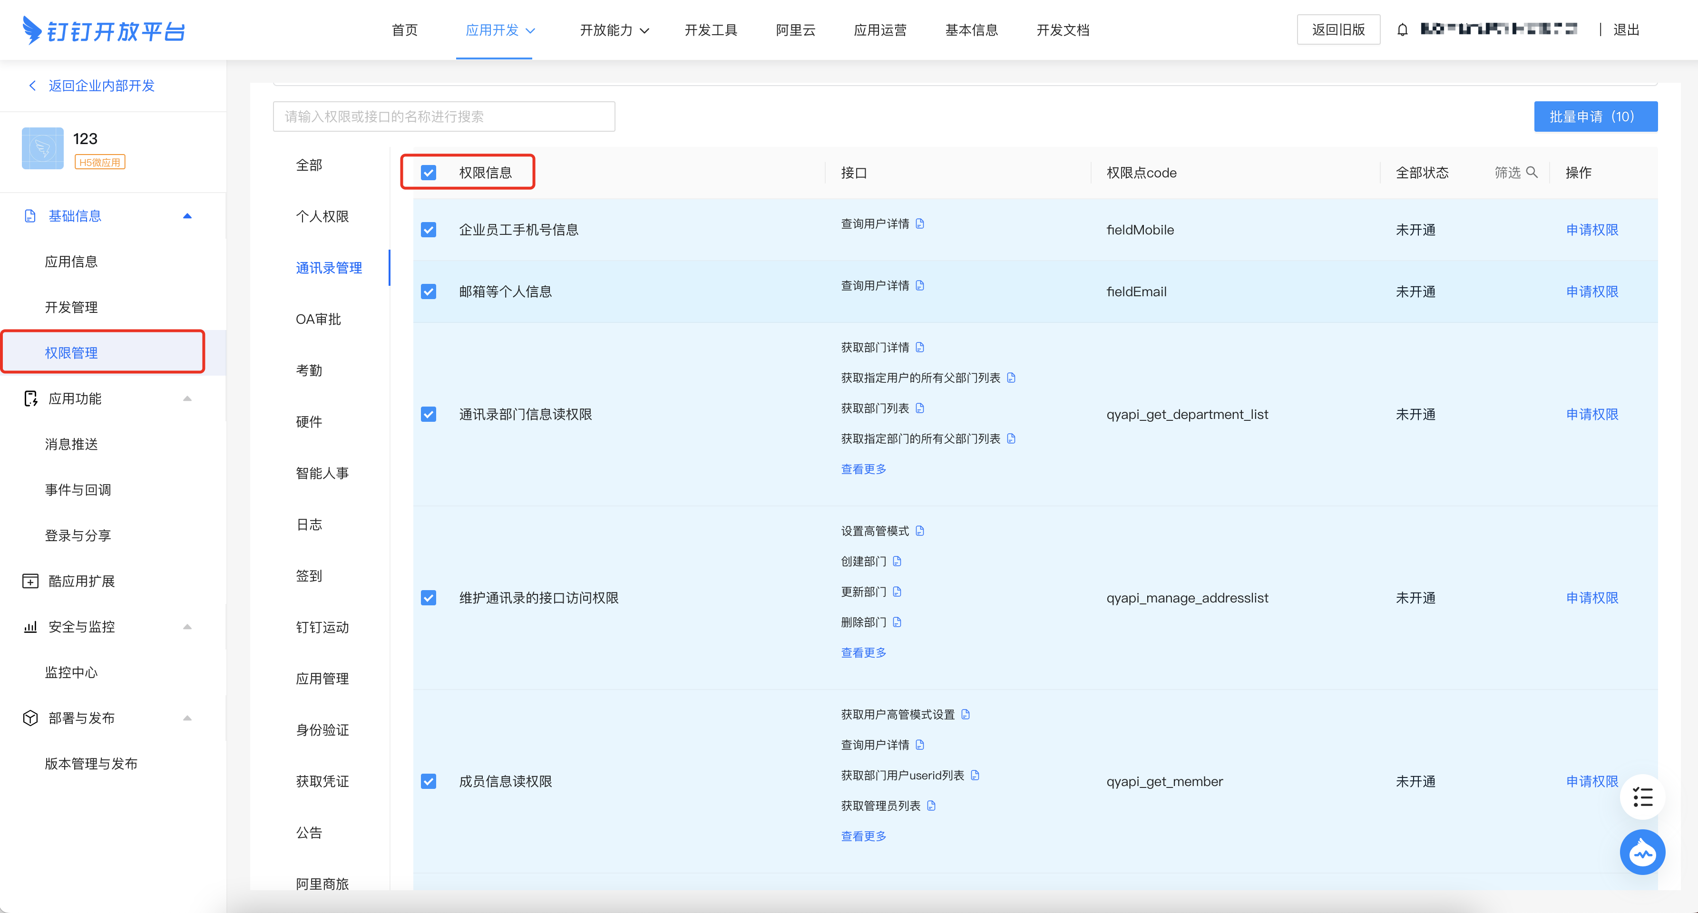Uncheck the 成员信息读权限 checkbox
The height and width of the screenshot is (913, 1698).
[x=429, y=781]
